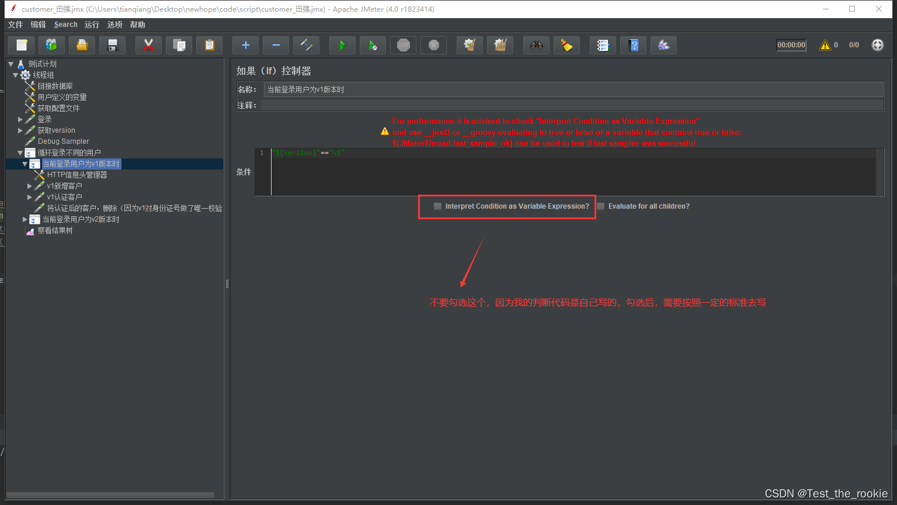Click the Collapse All minus icon
The height and width of the screenshot is (505, 897).
tap(276, 45)
